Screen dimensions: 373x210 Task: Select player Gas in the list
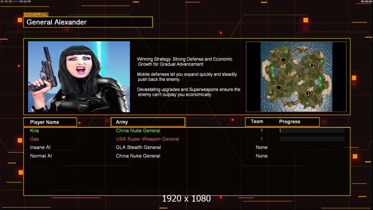[35, 139]
